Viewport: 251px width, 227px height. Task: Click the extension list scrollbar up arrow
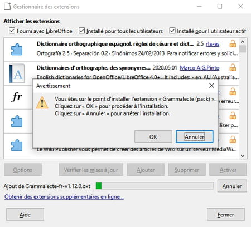point(243,42)
